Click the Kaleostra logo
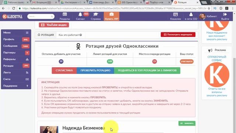 pyautogui.click(x=13, y=16)
